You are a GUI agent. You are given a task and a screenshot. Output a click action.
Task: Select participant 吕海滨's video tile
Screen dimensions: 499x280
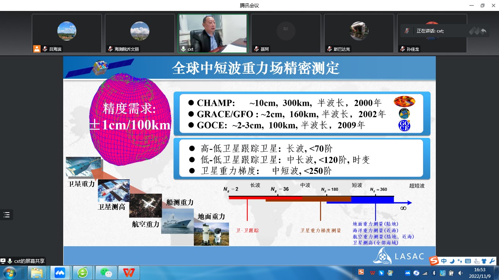coord(67,34)
